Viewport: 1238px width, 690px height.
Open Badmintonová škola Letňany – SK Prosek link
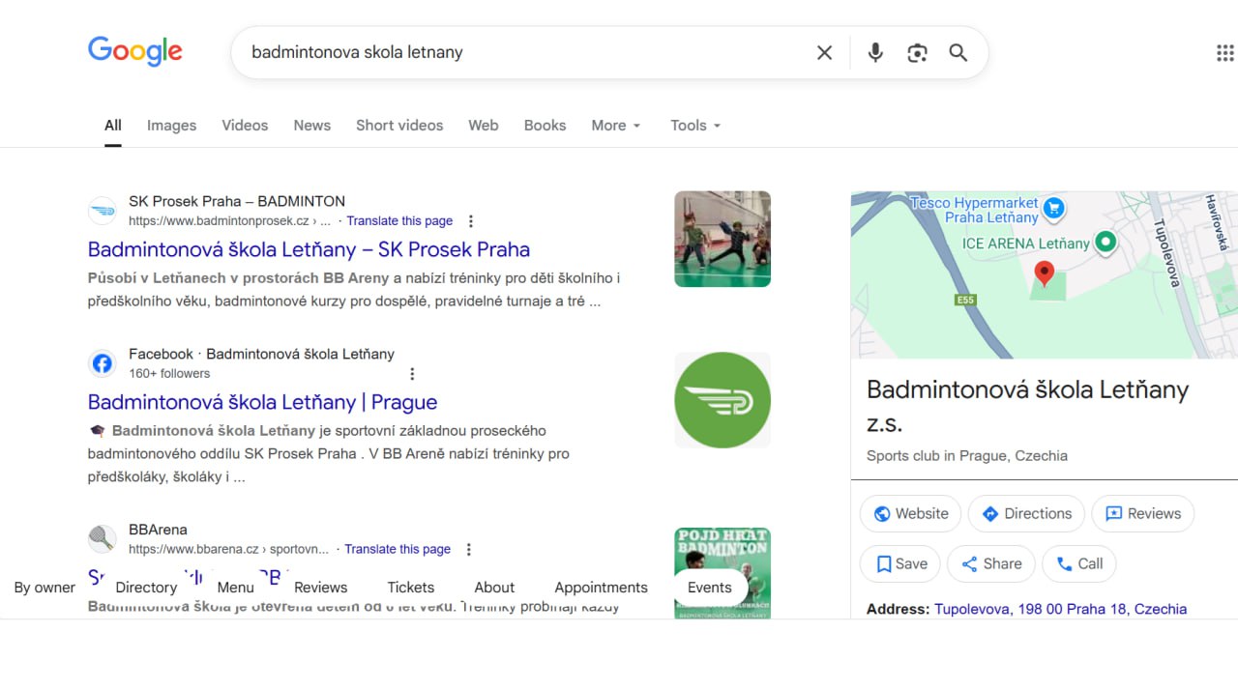(x=309, y=249)
